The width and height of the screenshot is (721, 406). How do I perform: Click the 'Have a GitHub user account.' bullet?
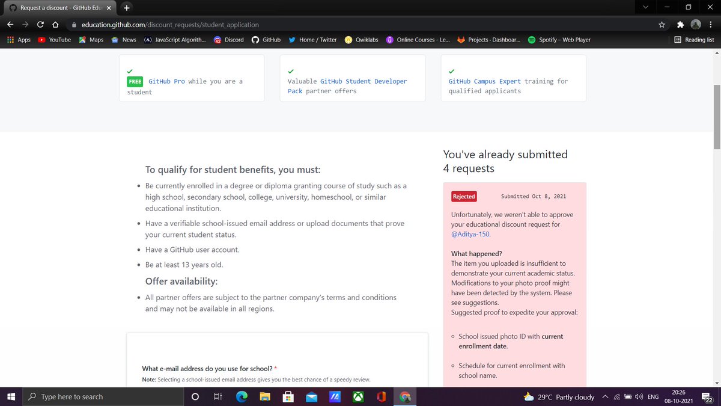[193, 250]
